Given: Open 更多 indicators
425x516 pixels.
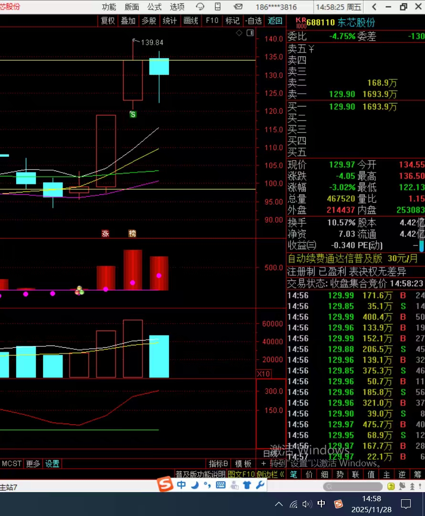Looking at the screenshot, I should 33,463.
